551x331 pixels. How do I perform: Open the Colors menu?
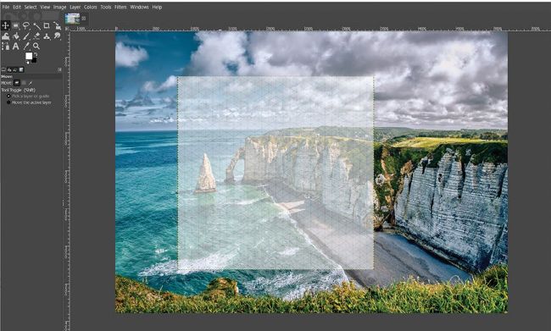tap(91, 7)
